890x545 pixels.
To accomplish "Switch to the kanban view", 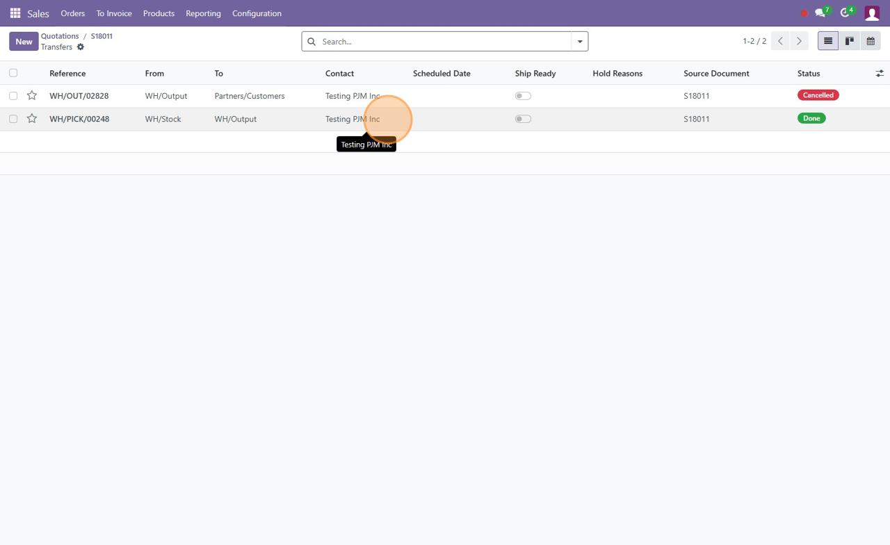I will coord(849,42).
